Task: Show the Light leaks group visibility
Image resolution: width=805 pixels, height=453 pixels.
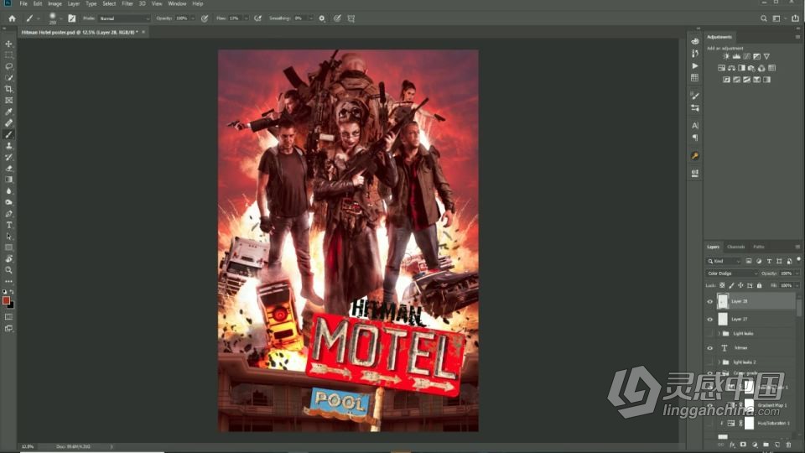Action: (710, 333)
